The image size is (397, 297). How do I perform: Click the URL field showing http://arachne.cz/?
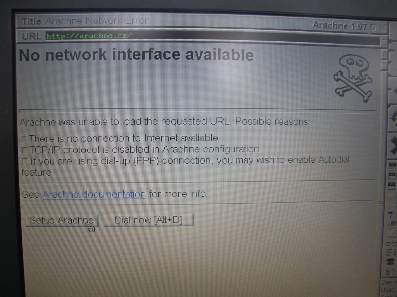pos(213,36)
